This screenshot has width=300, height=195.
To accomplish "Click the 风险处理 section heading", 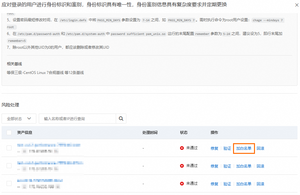I will coord(10,105).
